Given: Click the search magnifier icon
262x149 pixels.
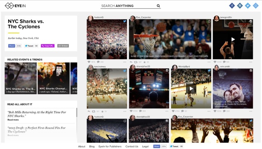Looking at the screenshot, I should [x=158, y=6].
